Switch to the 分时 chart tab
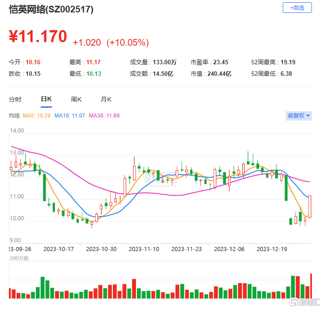This screenshot has width=323, height=309. [15, 99]
